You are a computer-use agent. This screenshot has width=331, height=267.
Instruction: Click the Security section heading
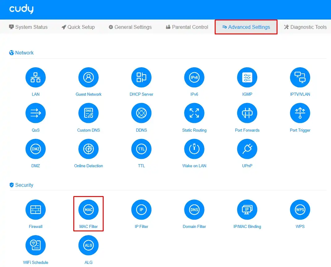[21, 185]
